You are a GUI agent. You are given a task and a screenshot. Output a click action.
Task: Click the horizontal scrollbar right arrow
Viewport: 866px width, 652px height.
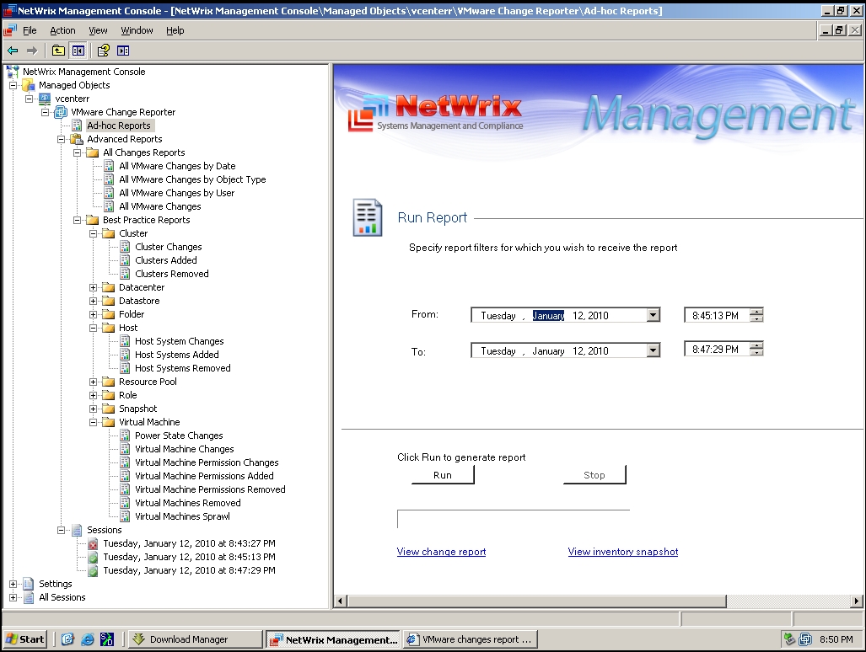tap(856, 601)
